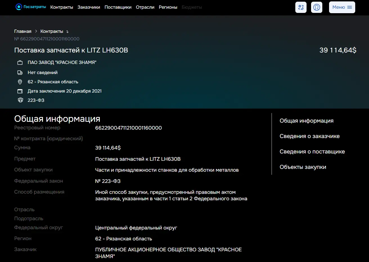The image size is (369, 262).
Task: Go to Поставщики in the top navigation
Action: (x=118, y=7)
